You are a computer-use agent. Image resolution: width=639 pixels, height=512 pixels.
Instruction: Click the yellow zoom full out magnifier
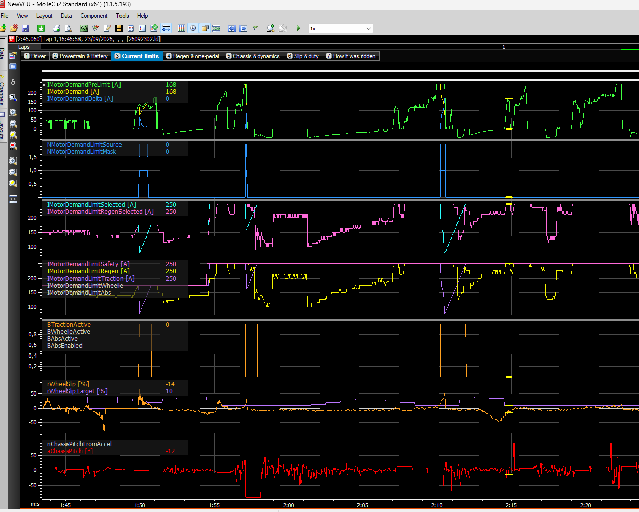point(13,135)
